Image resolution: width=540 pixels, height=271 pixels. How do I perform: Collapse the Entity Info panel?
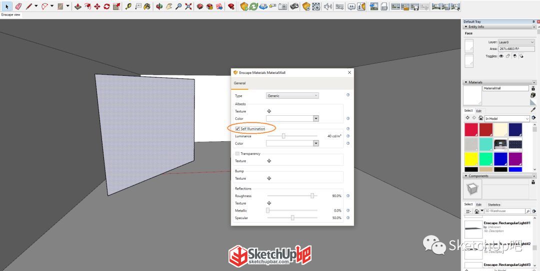click(x=466, y=26)
